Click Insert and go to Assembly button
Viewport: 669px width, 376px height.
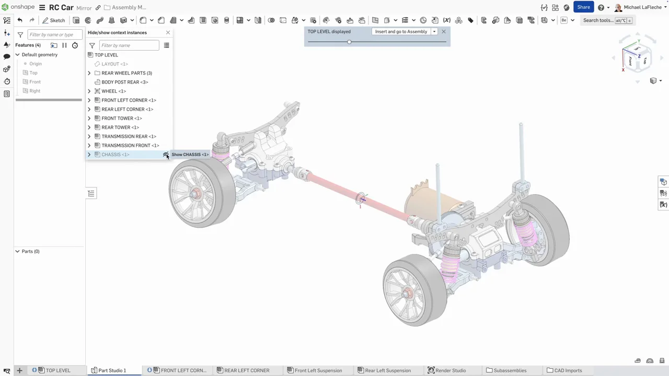[x=401, y=32]
